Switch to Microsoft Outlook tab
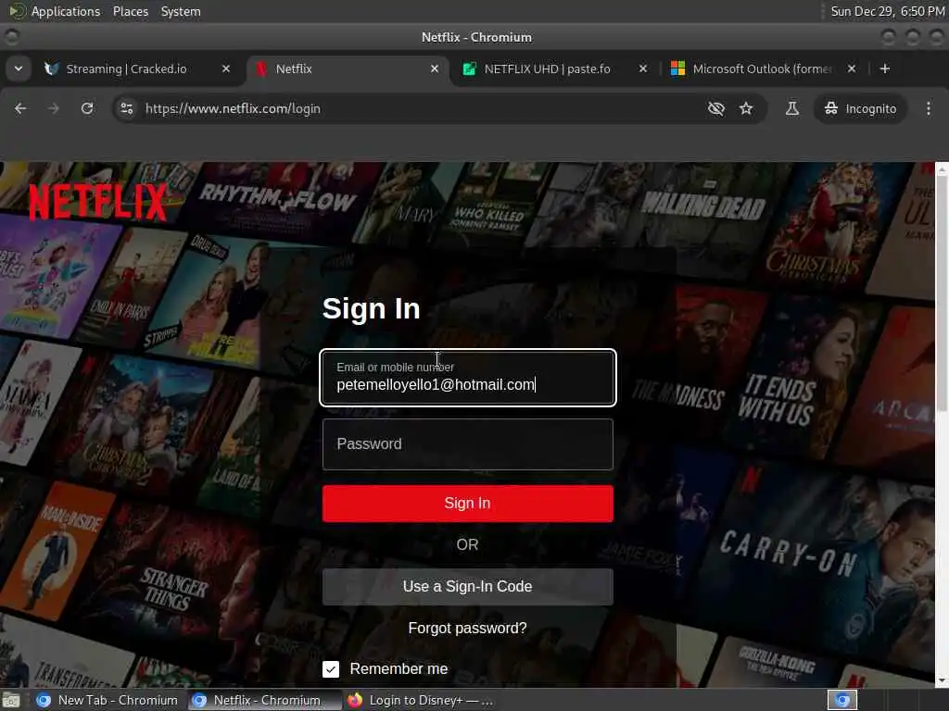Image resolution: width=949 pixels, height=711 pixels. tap(764, 69)
